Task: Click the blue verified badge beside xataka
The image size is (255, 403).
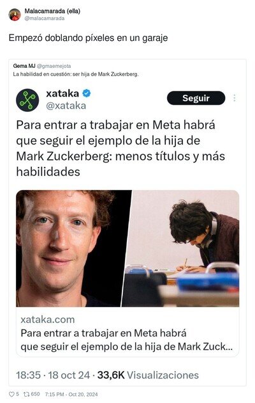Action: click(x=86, y=93)
